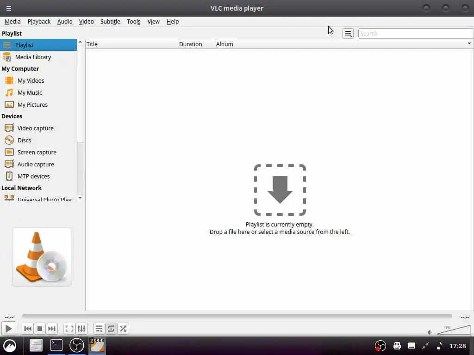Open the Tools menu
Image resolution: width=474 pixels, height=355 pixels.
click(133, 21)
